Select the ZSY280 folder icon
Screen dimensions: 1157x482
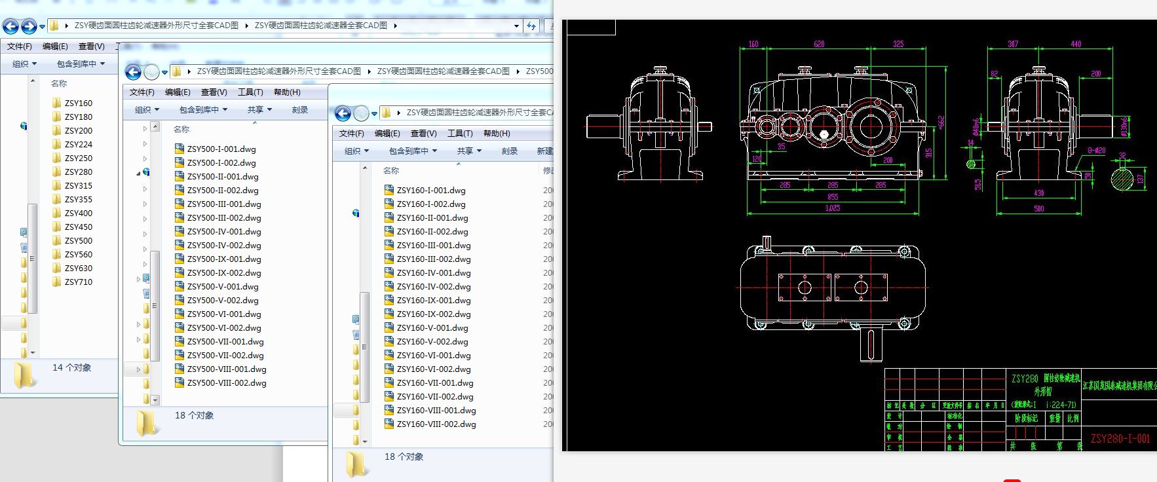click(x=56, y=172)
